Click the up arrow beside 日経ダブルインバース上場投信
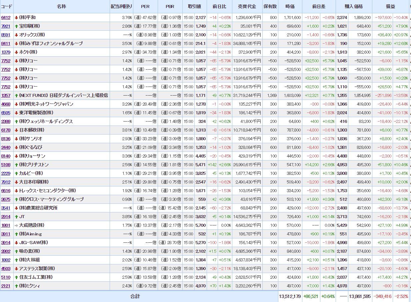This screenshot has width=411, height=302. [x=16, y=96]
